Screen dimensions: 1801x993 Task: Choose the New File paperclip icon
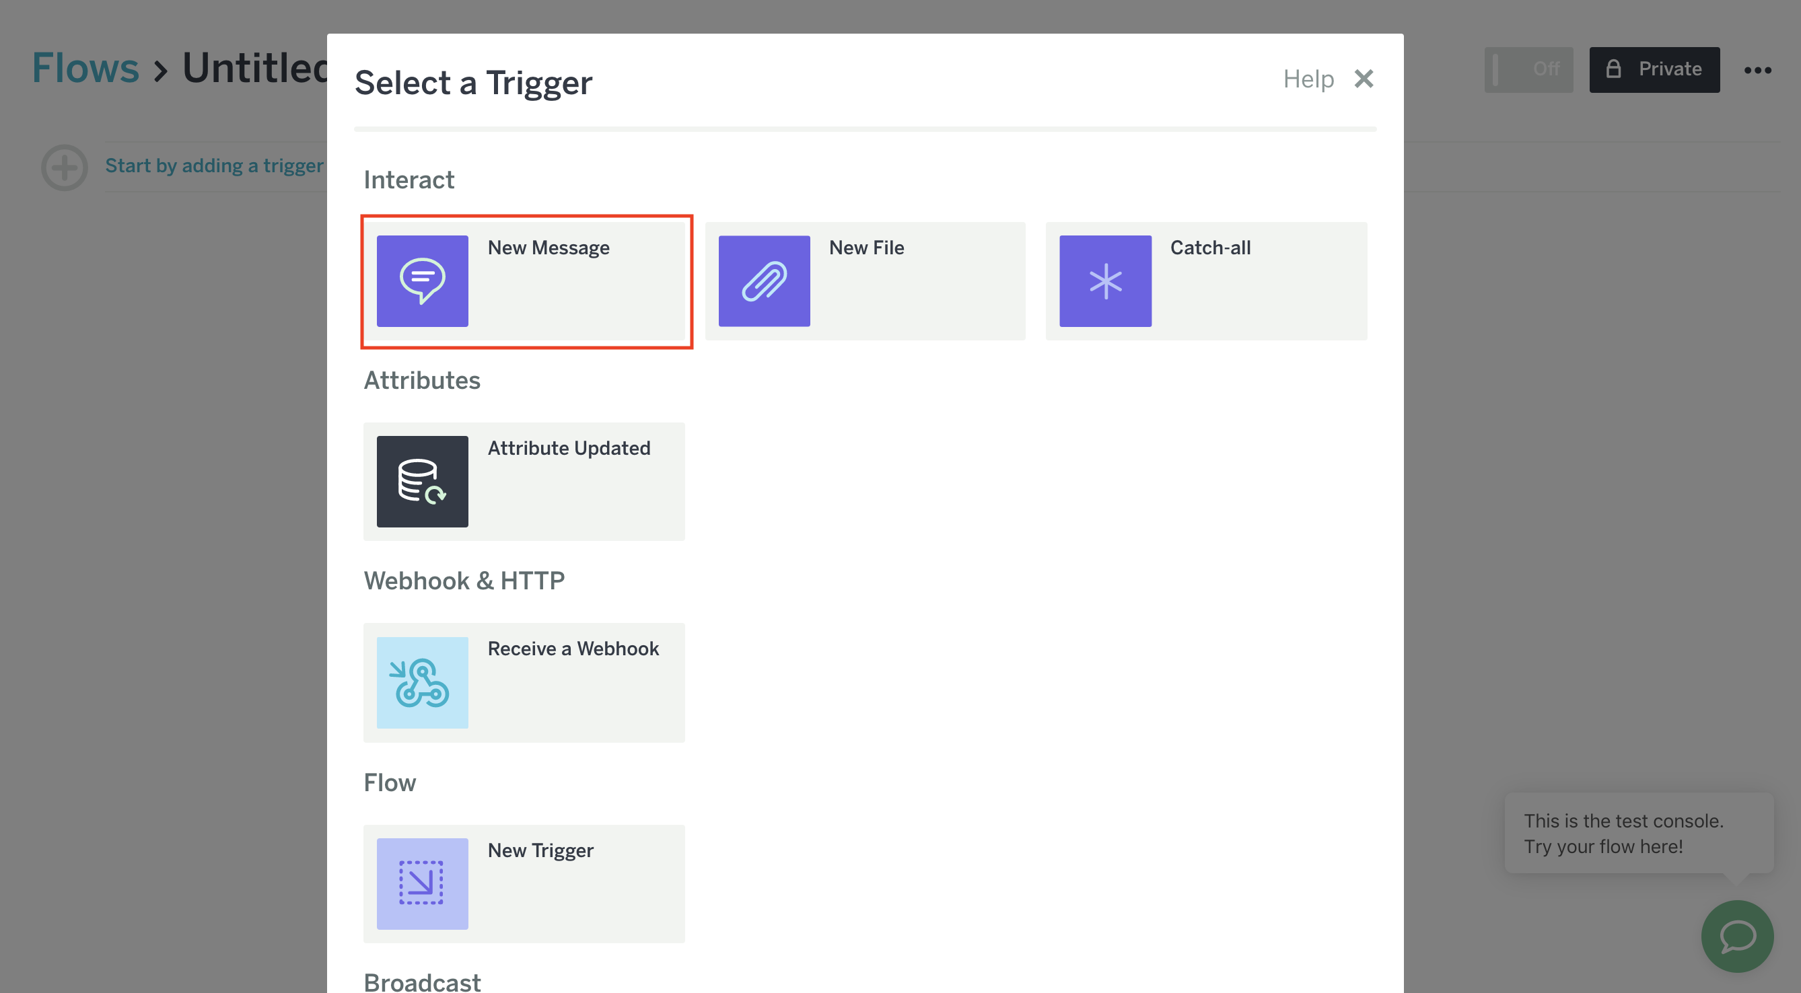coord(763,281)
